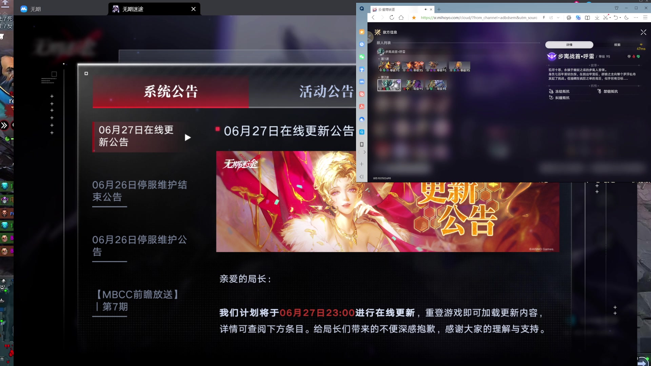Select third enemy in 第1波
651x366 pixels.
pyautogui.click(x=437, y=67)
